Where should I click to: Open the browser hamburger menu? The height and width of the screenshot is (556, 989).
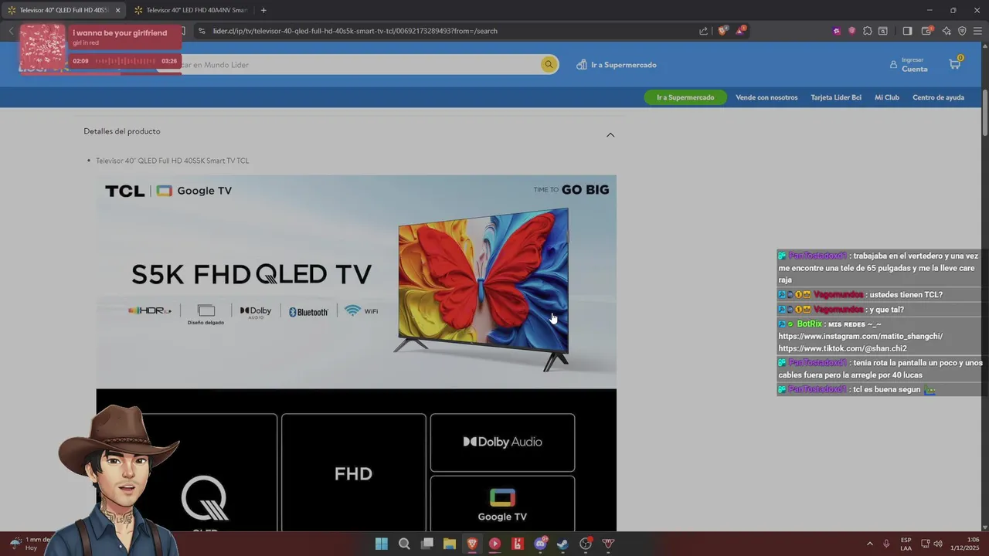coord(977,31)
